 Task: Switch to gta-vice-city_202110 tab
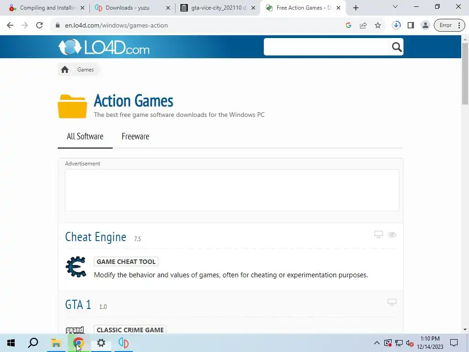pos(218,8)
